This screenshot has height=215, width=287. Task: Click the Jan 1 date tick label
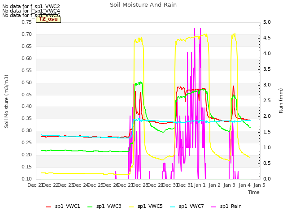[x=200, y=185]
